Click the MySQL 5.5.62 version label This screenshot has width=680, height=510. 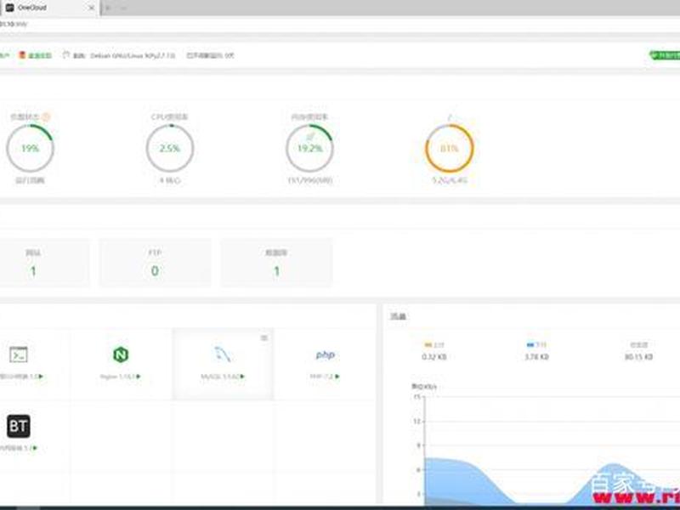click(x=220, y=377)
